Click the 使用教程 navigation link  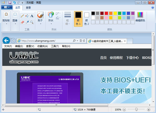(116, 58)
